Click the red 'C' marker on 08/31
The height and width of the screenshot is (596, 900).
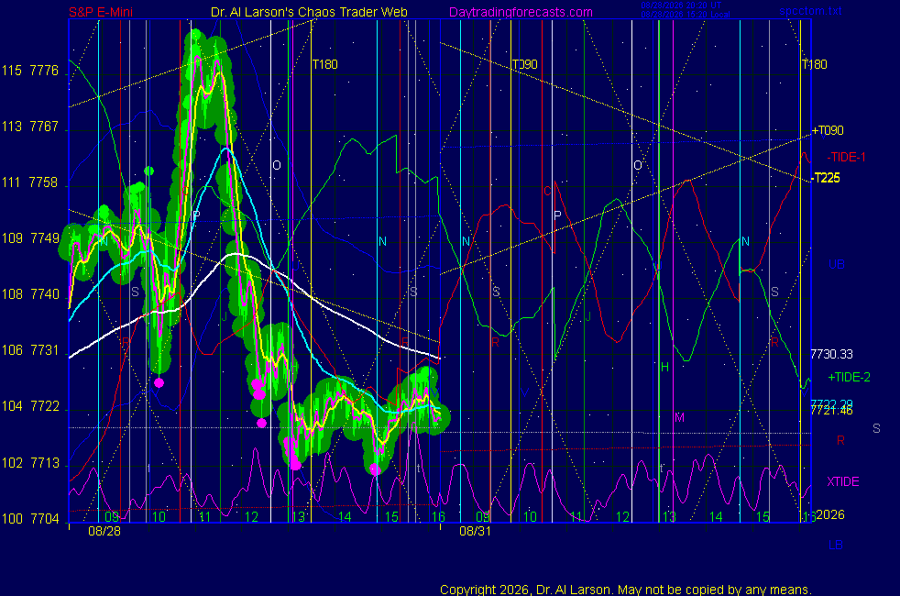point(547,192)
